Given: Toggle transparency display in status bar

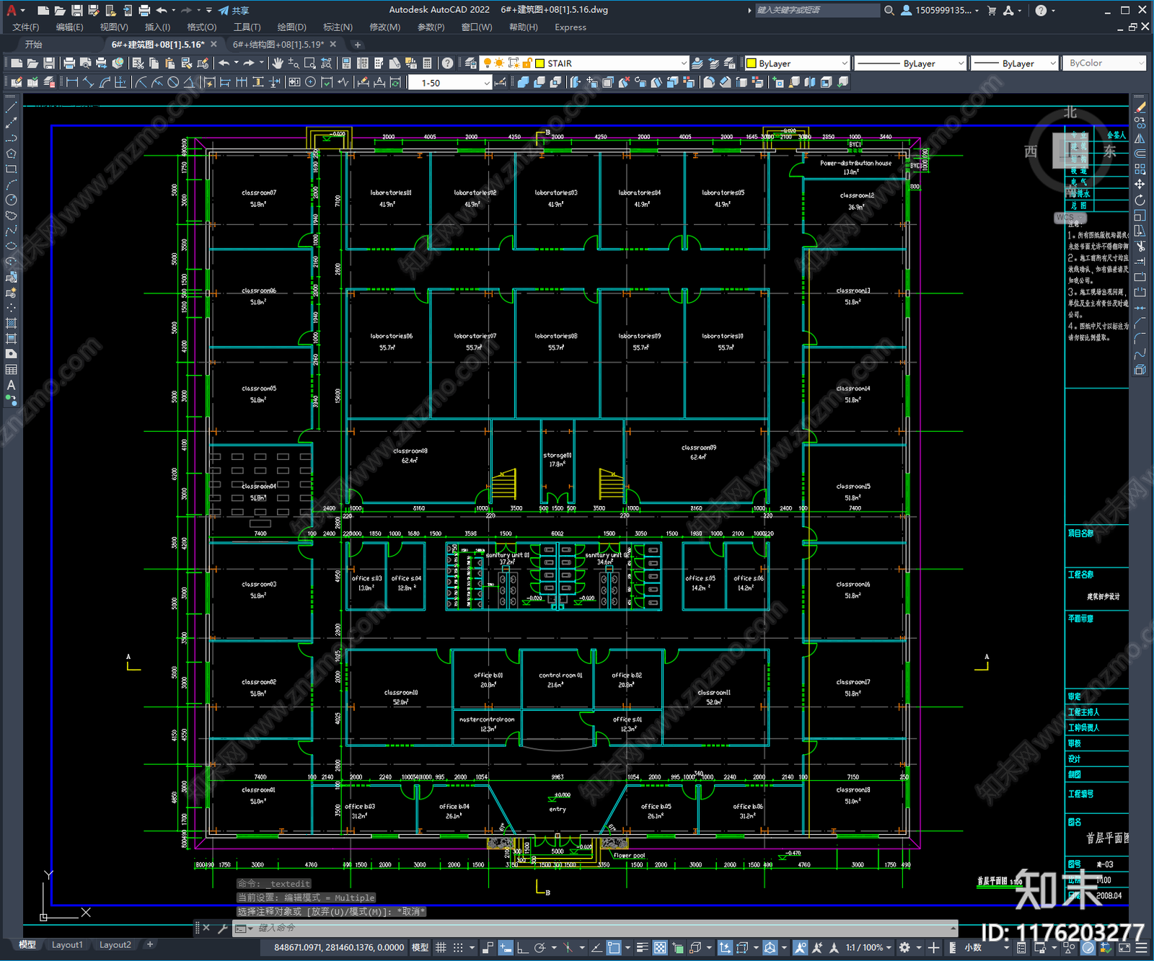Looking at the screenshot, I should [660, 947].
